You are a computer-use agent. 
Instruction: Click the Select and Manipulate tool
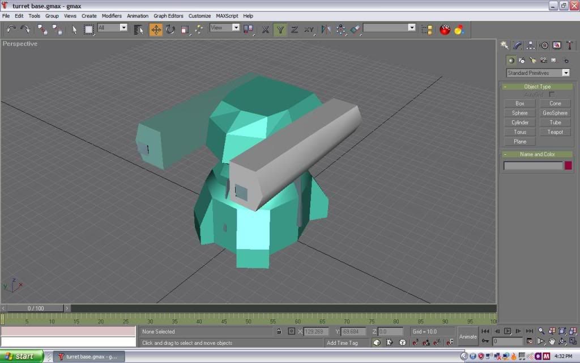(199, 29)
